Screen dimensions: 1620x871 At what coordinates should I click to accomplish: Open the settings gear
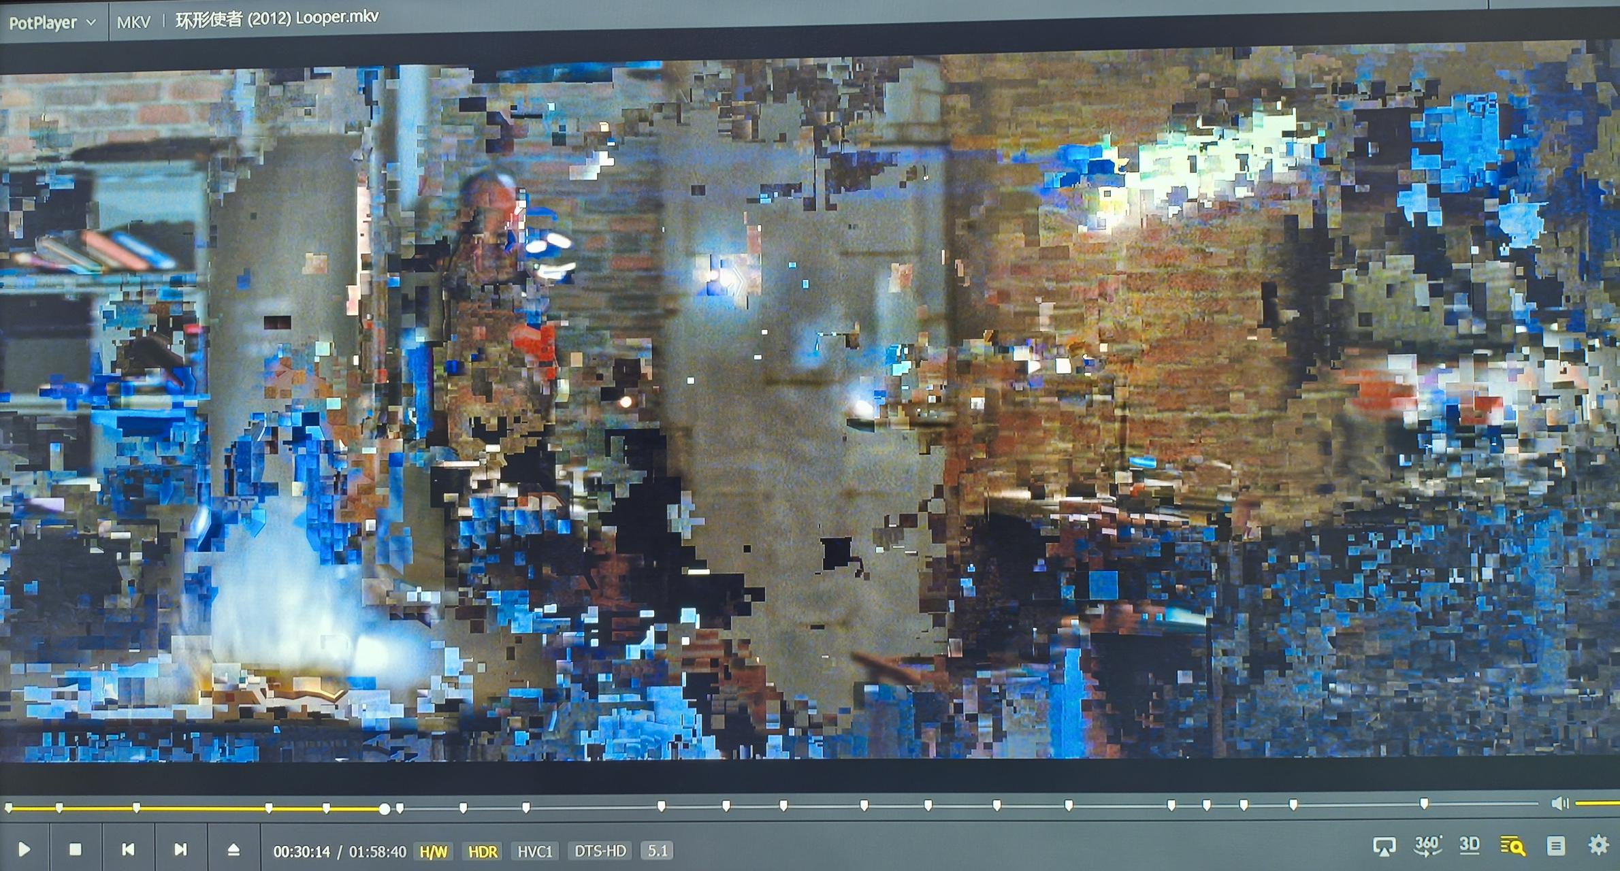[x=1599, y=844]
